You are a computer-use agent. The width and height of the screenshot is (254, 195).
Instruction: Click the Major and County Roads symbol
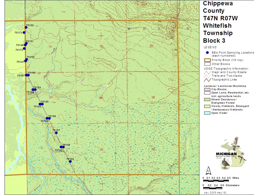[207, 72]
